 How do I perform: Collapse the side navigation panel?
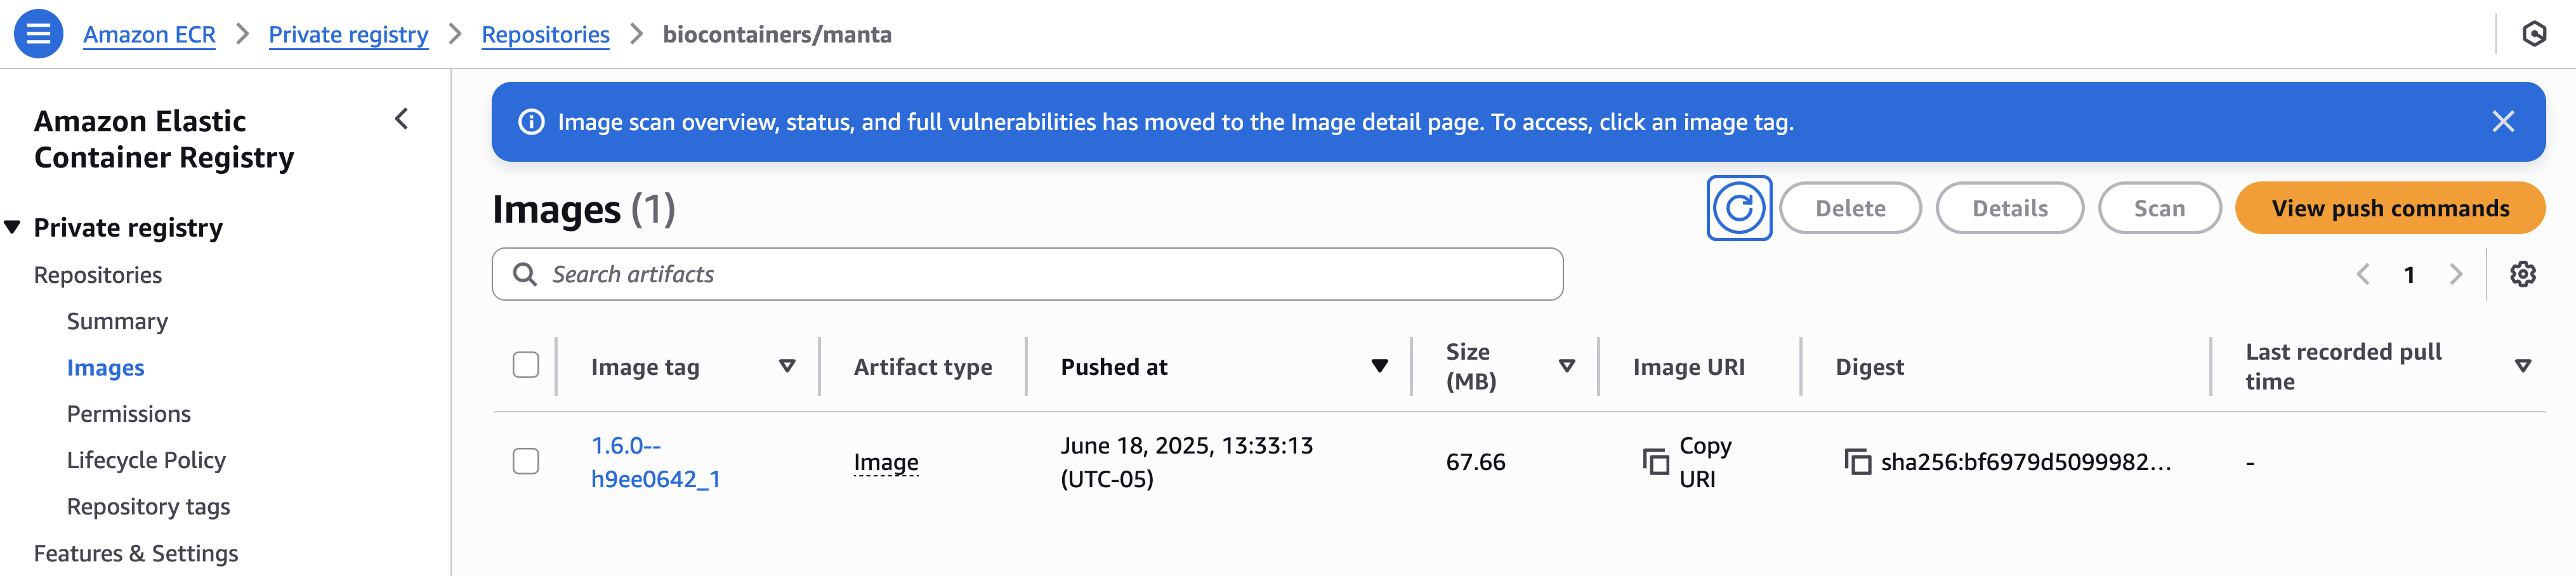point(401,119)
